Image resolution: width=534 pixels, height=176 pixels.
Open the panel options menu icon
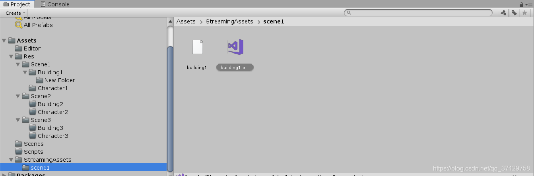529,4
